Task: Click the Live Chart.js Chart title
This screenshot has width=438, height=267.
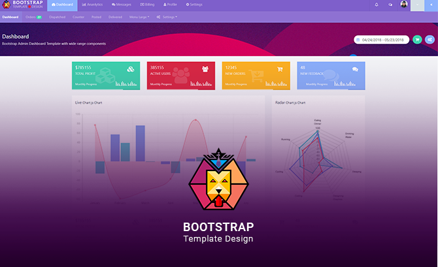Action: click(88, 102)
